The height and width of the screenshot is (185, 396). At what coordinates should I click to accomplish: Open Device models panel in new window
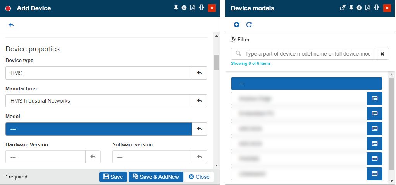click(x=343, y=8)
